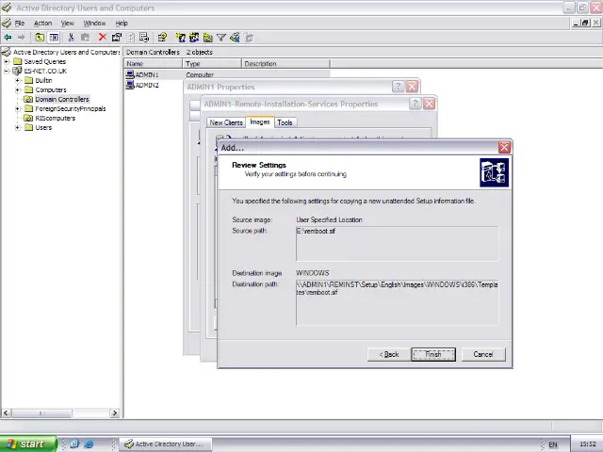Sort by the Description column header
This screenshot has height=452, width=603.
tap(285, 64)
